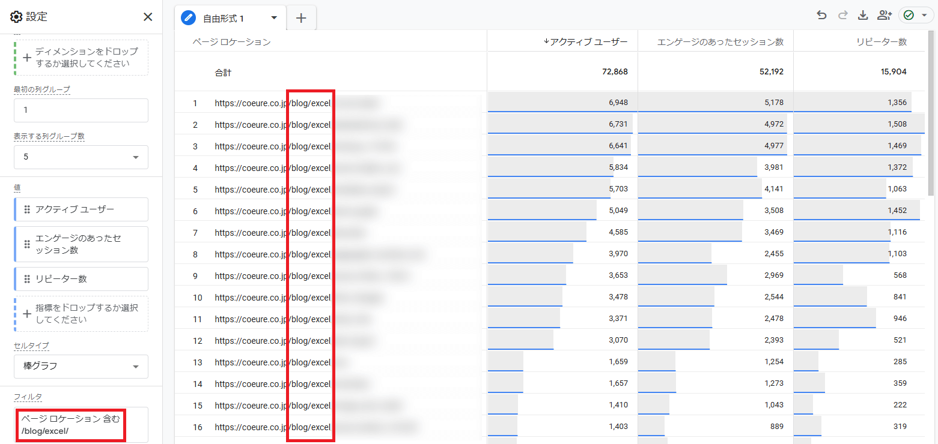The width and height of the screenshot is (938, 444).
Task: Click the drag handle beside リピーター数
Action: pyautogui.click(x=27, y=279)
